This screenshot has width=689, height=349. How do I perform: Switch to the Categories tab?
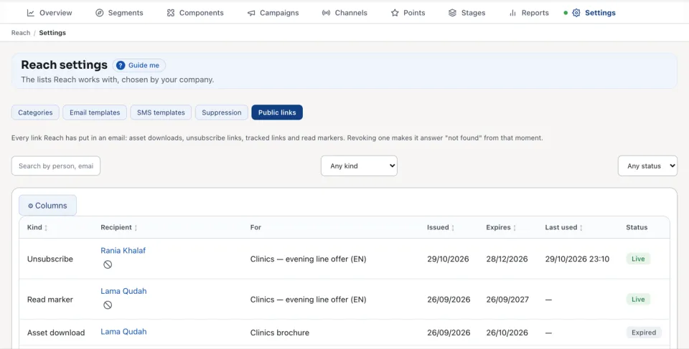click(35, 113)
